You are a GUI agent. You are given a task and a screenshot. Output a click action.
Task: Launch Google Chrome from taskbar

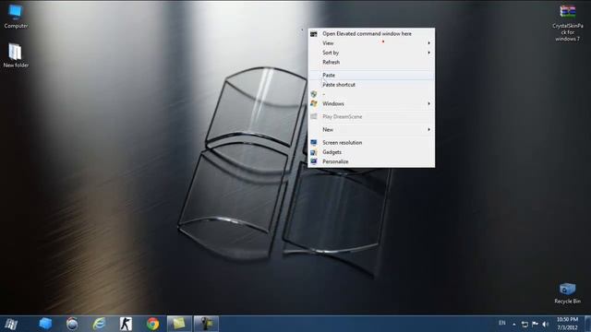point(152,324)
